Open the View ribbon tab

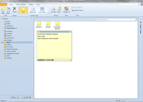(38, 4)
